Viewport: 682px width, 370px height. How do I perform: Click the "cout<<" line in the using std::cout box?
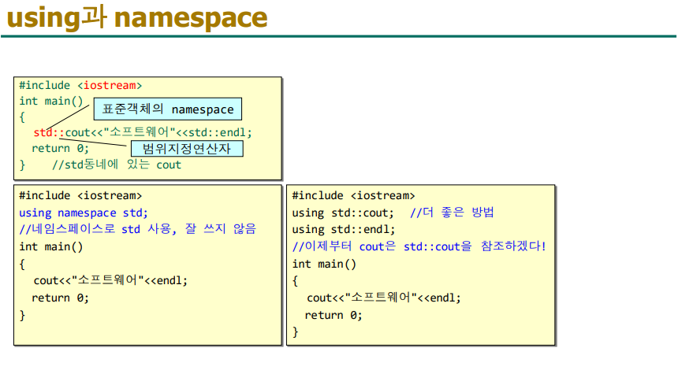[384, 298]
